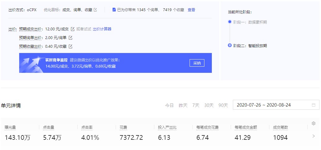Click stage two 智能投放期 marker
Viewport: 321px width, 150px height.
click(x=230, y=45)
